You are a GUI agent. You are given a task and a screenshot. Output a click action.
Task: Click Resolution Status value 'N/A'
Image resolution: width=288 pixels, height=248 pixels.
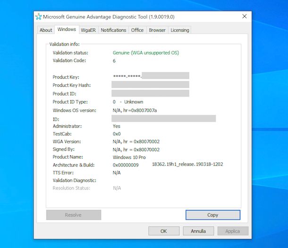(x=117, y=188)
